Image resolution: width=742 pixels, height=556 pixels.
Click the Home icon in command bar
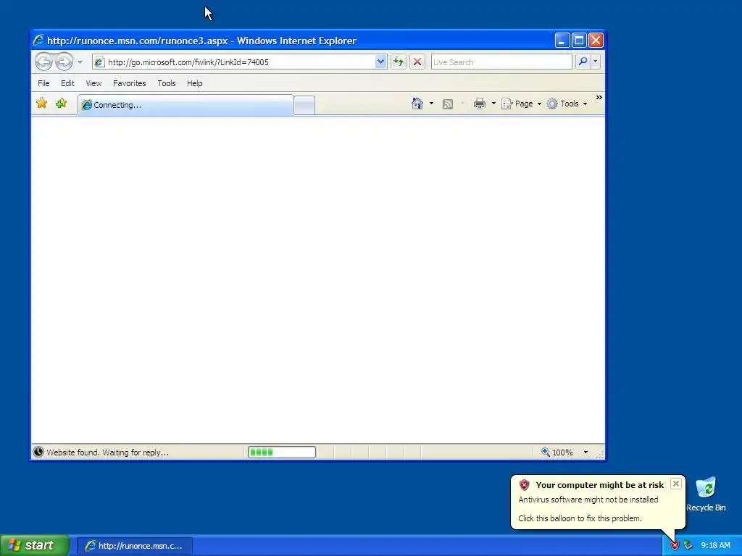(417, 104)
